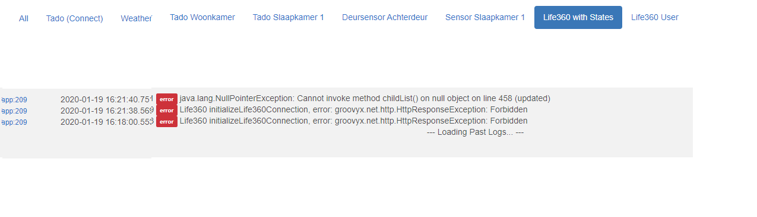Image resolution: width=757 pixels, height=217 pixels.
Task: Show Tado Slaapkamer 1 logs
Action: click(289, 17)
